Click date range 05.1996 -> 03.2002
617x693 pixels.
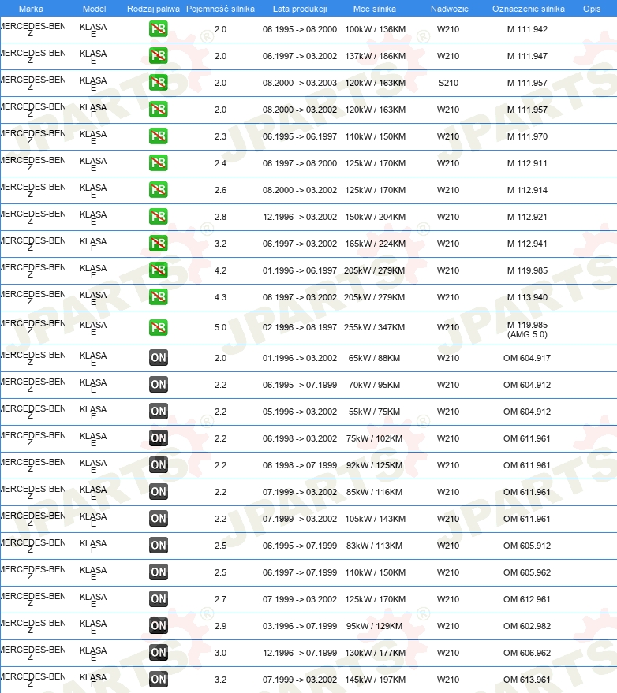[x=300, y=412]
